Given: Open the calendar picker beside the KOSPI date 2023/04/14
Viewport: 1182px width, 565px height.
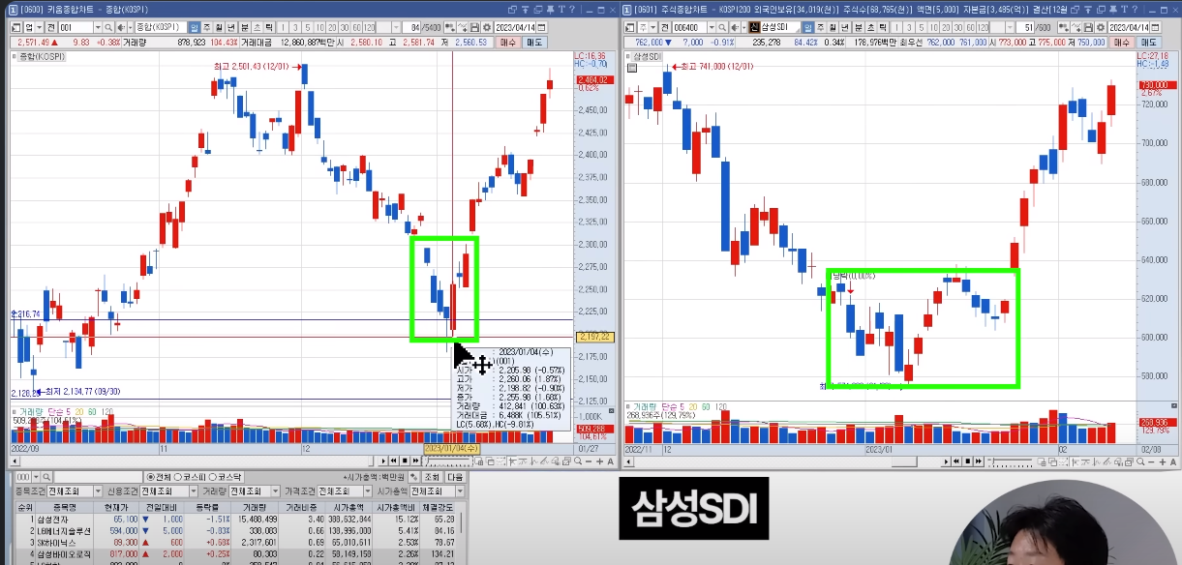Looking at the screenshot, I should pos(541,28).
